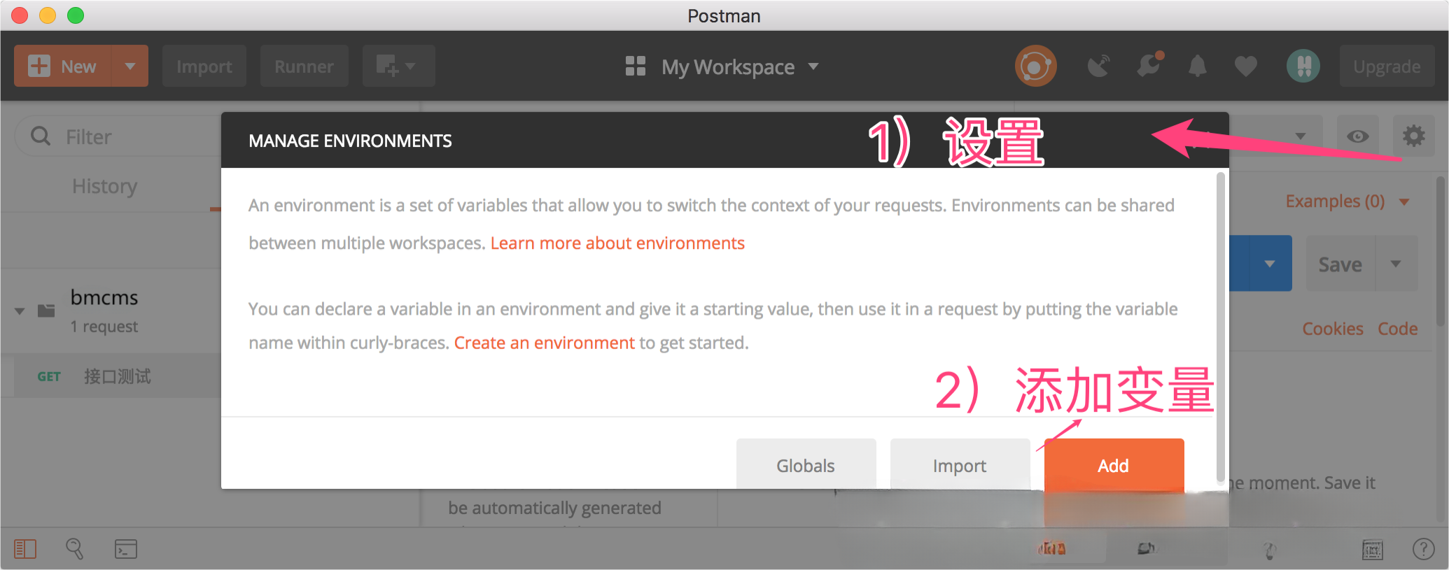Open the manage environments gear icon
Viewport: 1449px width, 570px height.
[x=1413, y=136]
